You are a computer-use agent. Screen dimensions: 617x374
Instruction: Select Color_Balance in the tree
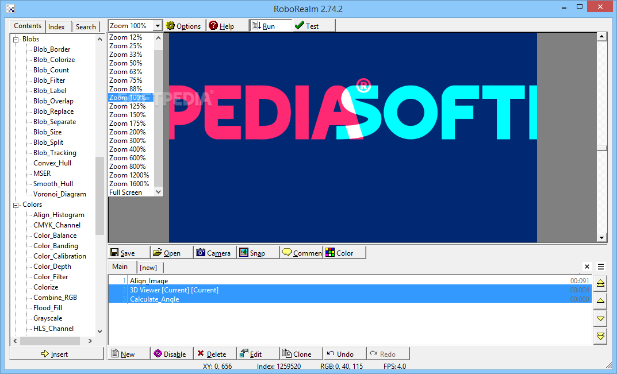pos(55,235)
